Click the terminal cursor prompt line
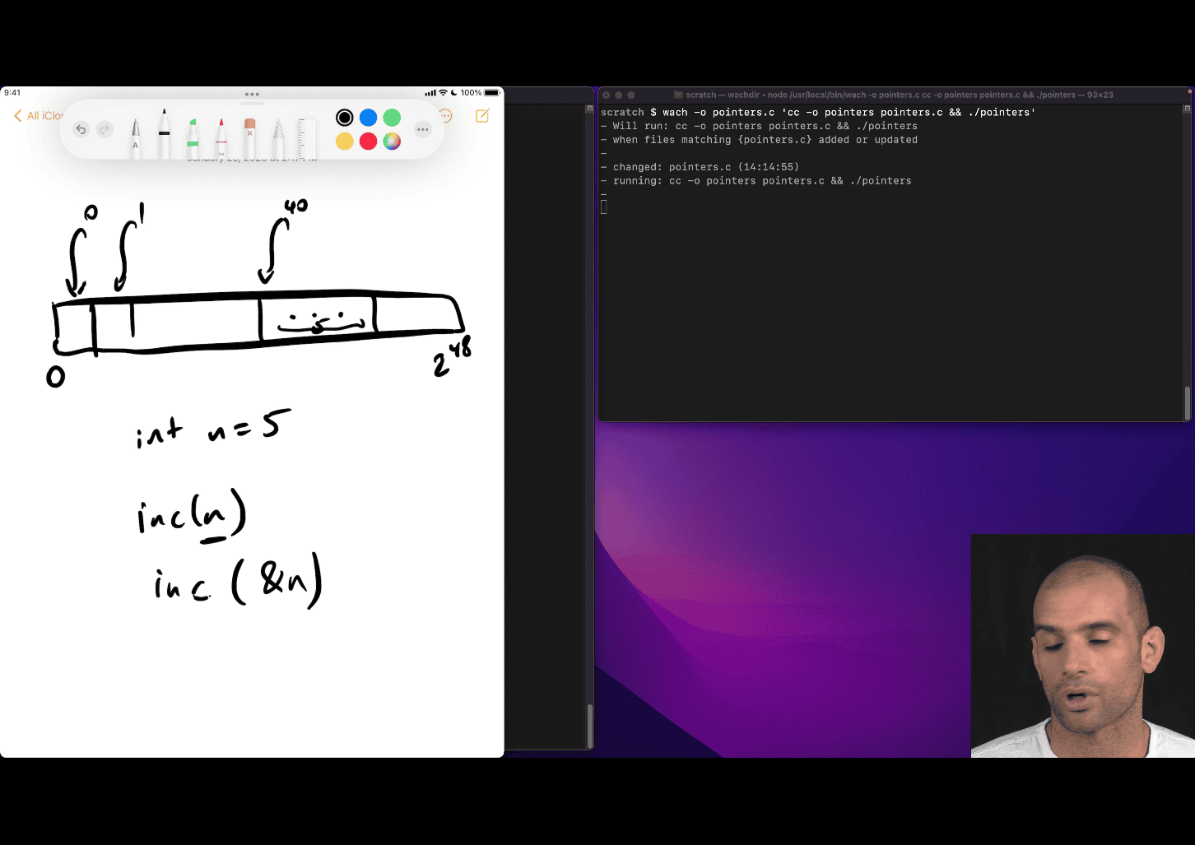 pyautogui.click(x=604, y=207)
